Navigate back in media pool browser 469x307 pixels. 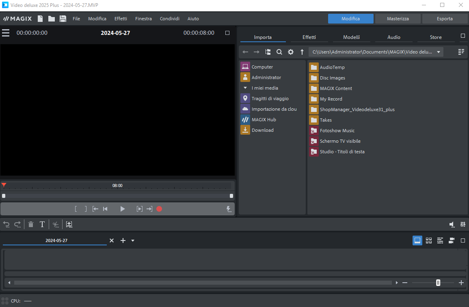245,52
